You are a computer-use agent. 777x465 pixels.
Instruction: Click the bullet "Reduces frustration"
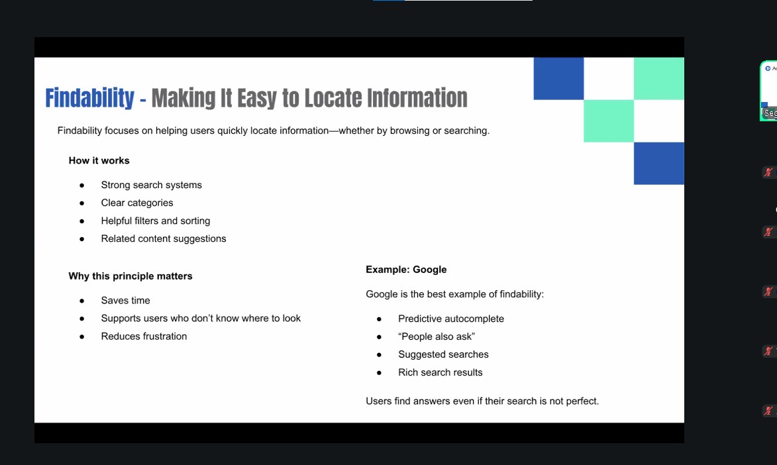pos(144,336)
